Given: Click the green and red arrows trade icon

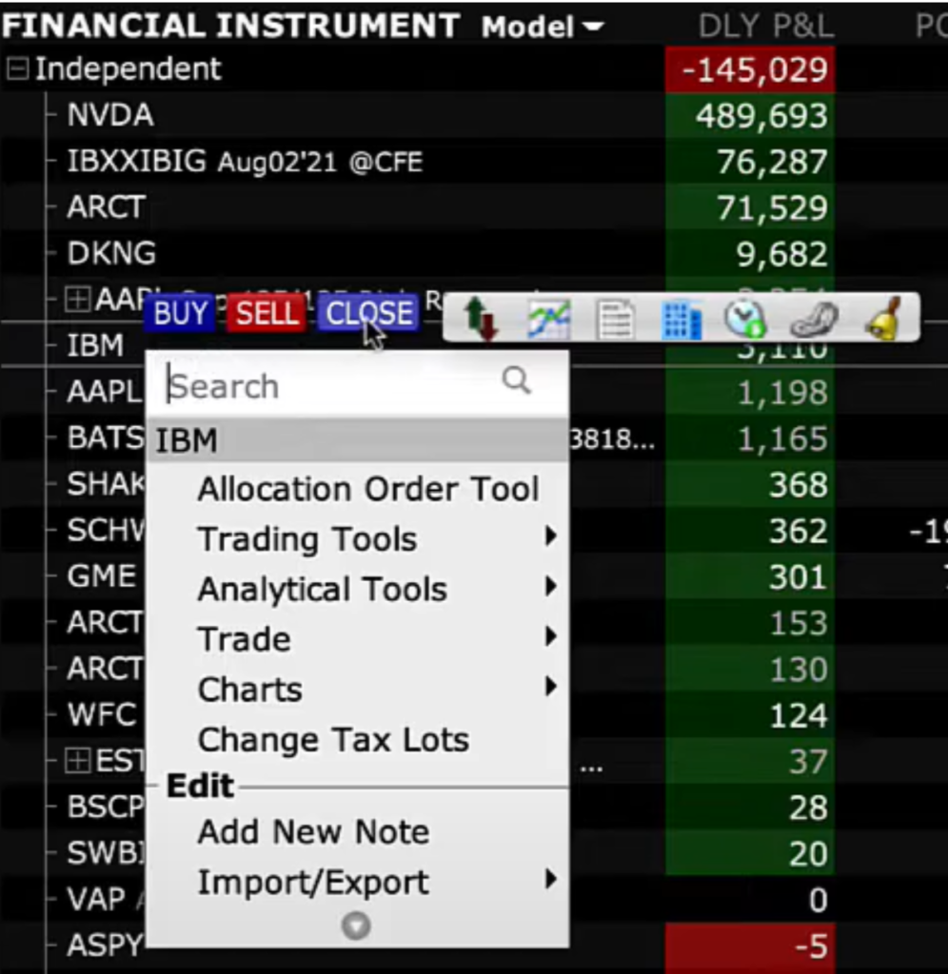Looking at the screenshot, I should click(x=484, y=320).
